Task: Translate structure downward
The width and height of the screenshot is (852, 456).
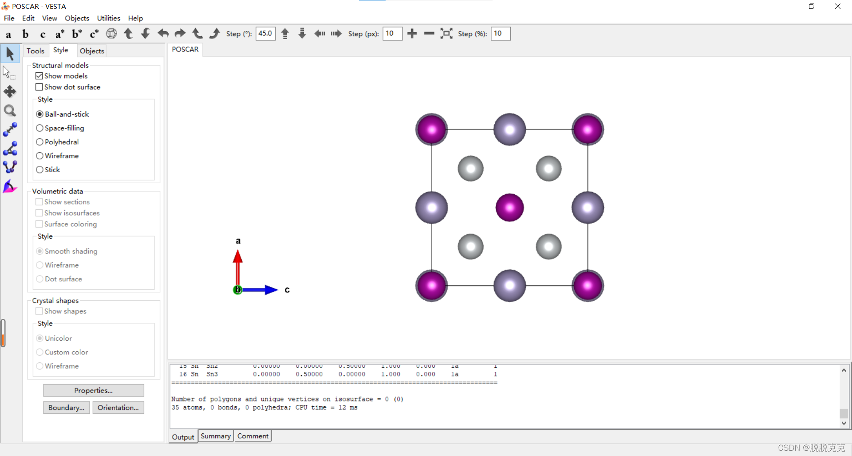Action: [302, 34]
